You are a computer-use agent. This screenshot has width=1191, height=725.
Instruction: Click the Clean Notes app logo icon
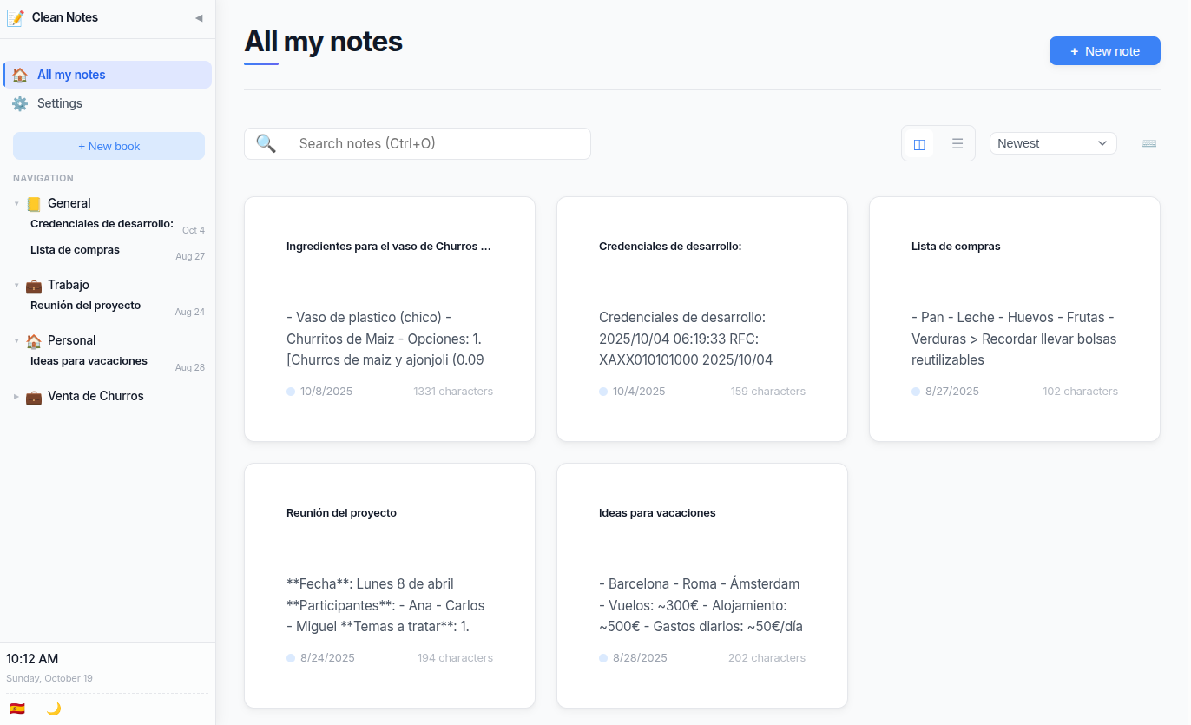15,17
